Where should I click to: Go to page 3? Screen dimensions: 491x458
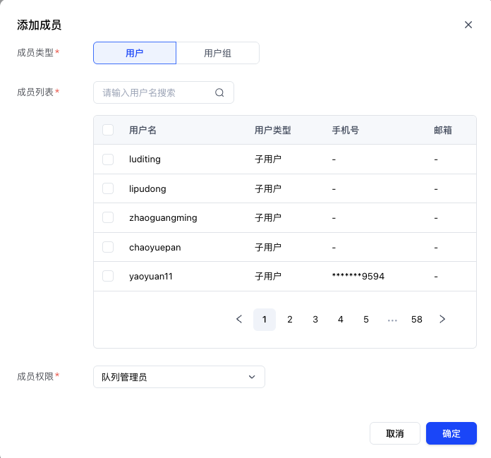click(x=315, y=320)
